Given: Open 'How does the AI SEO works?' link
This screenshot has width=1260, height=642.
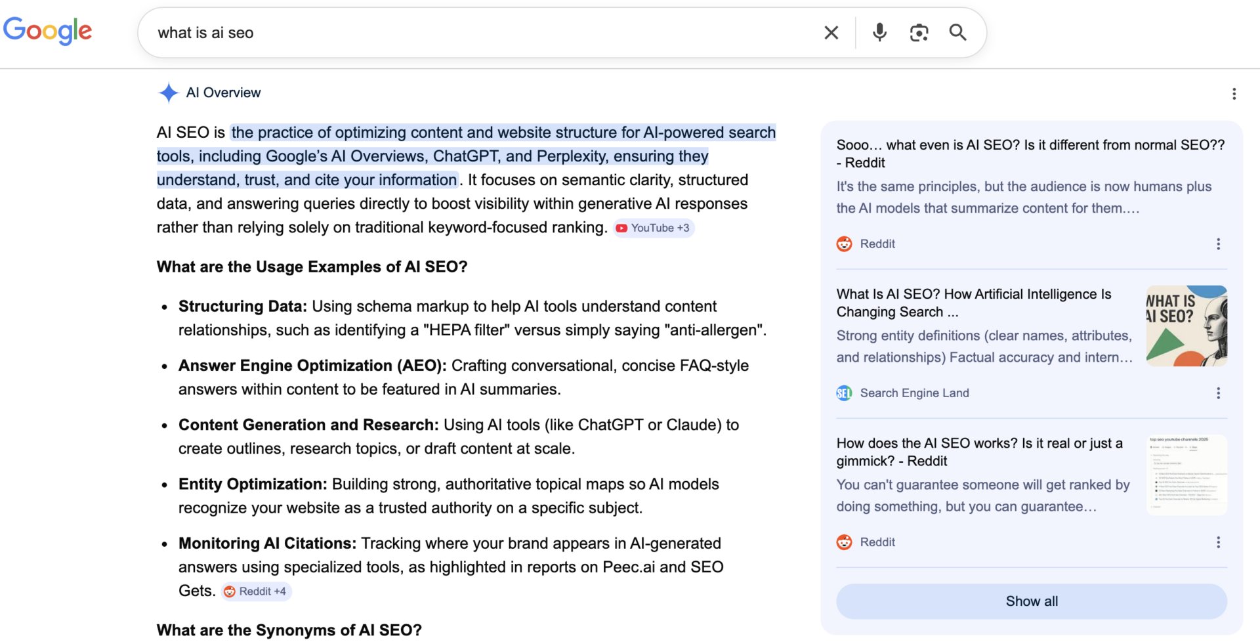Looking at the screenshot, I should coord(980,452).
